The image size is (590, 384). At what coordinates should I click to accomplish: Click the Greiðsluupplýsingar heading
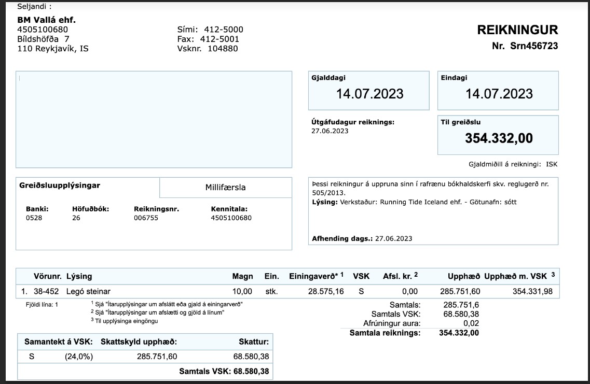coord(60,185)
